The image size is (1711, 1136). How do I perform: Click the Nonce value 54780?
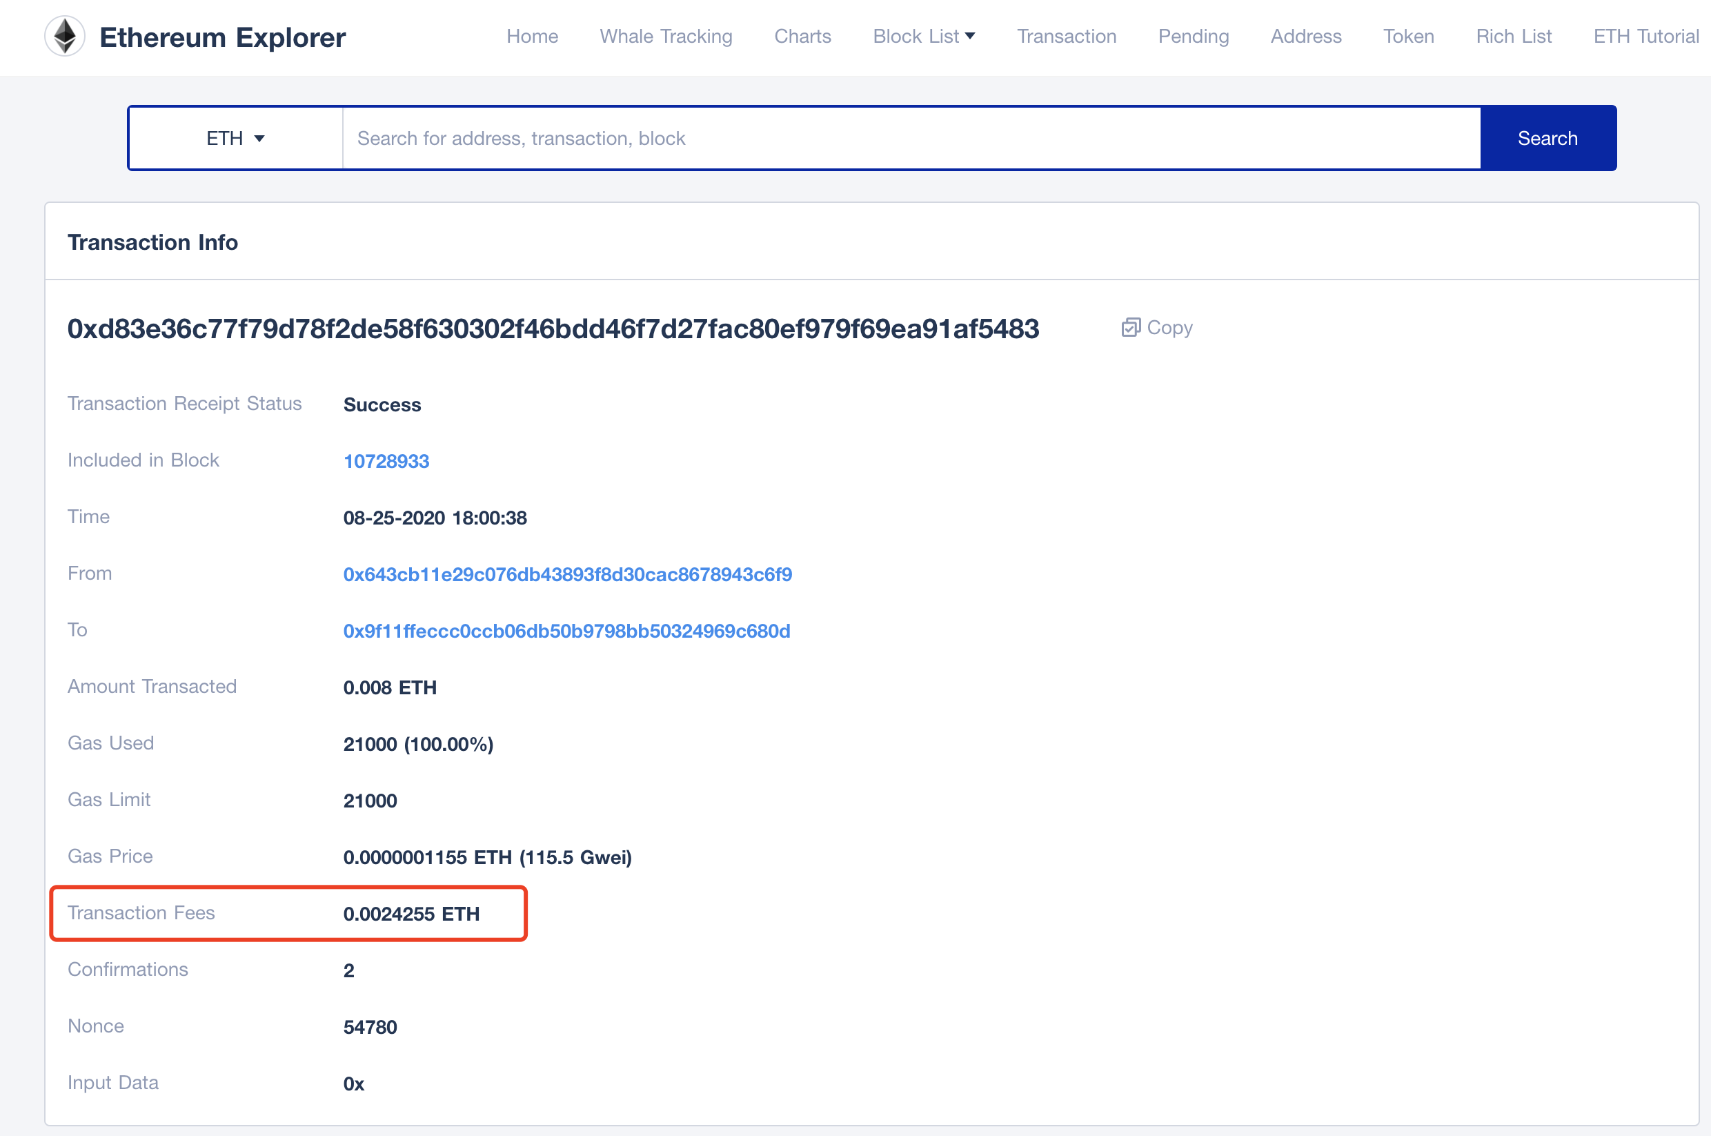(x=370, y=1026)
